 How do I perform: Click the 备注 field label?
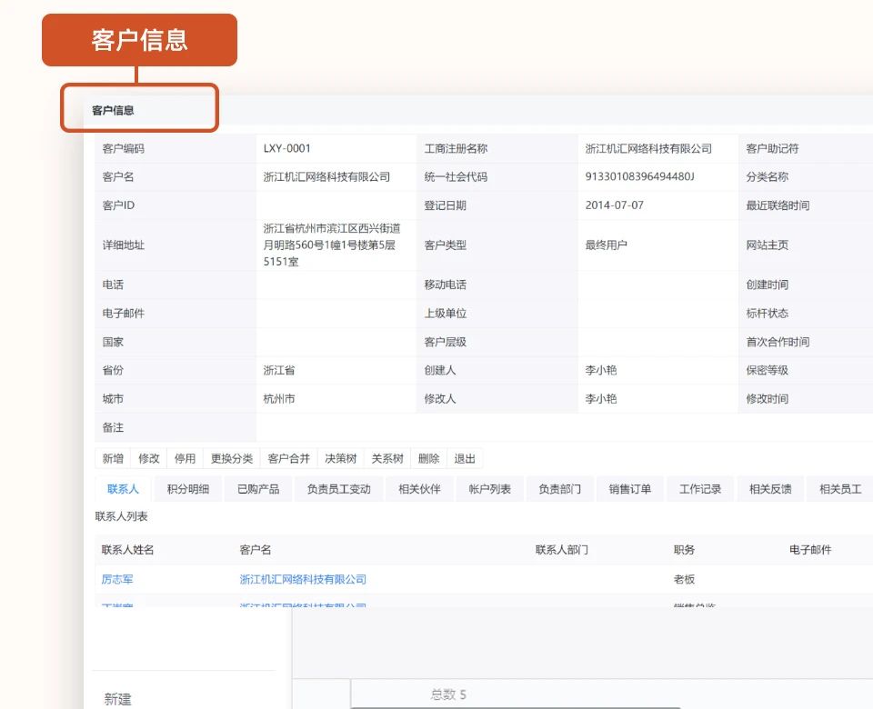click(113, 427)
